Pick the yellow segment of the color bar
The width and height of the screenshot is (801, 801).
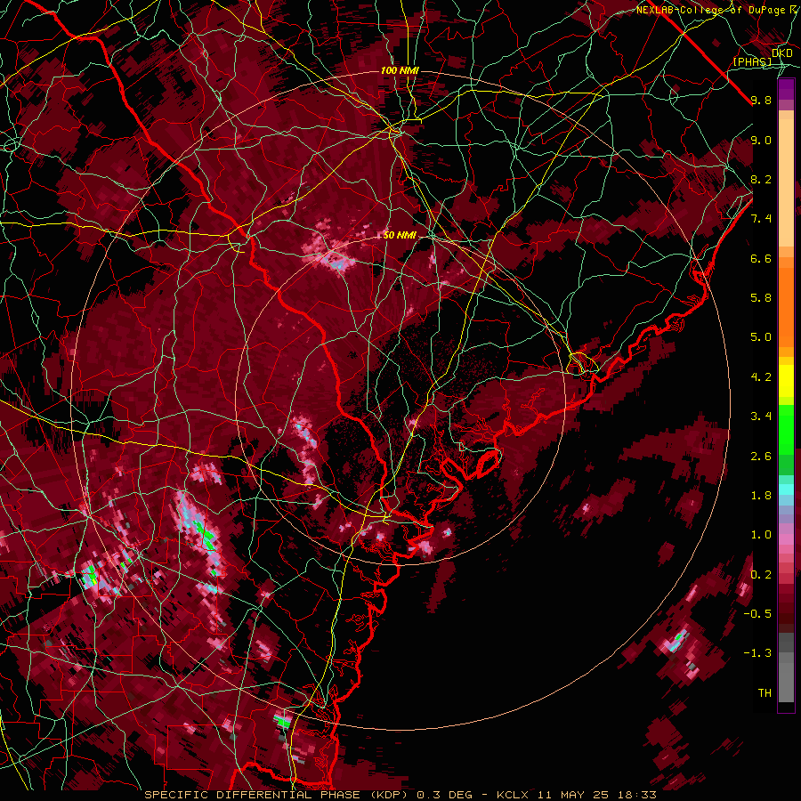click(786, 381)
